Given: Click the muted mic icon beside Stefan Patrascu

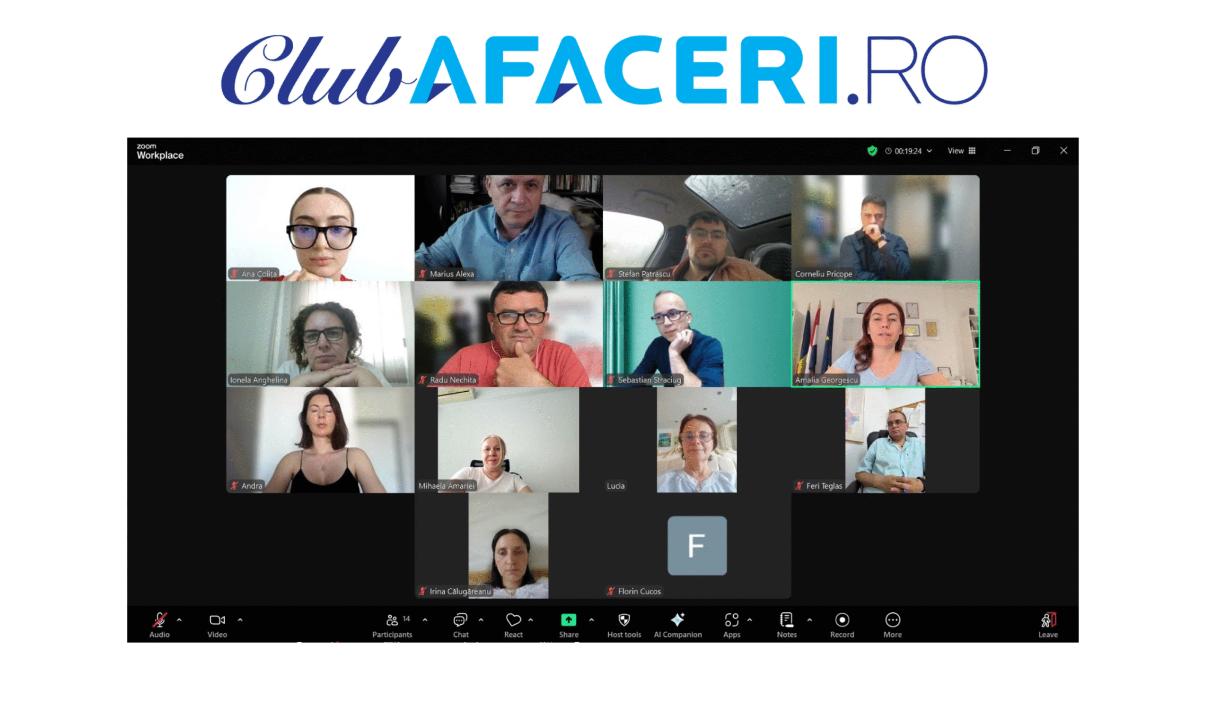Looking at the screenshot, I should [x=611, y=274].
